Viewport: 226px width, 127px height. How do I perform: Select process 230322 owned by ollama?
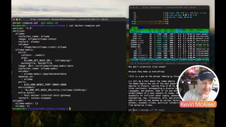(x=169, y=41)
